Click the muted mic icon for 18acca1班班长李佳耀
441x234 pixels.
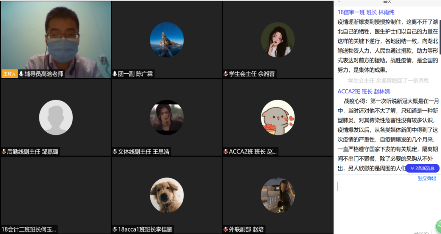(x=115, y=230)
